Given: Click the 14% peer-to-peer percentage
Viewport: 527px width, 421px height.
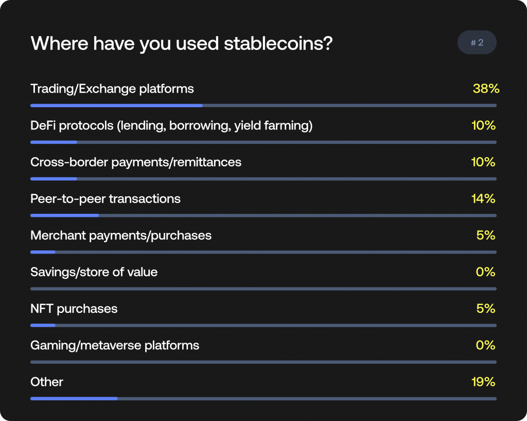Looking at the screenshot, I should point(483,198).
